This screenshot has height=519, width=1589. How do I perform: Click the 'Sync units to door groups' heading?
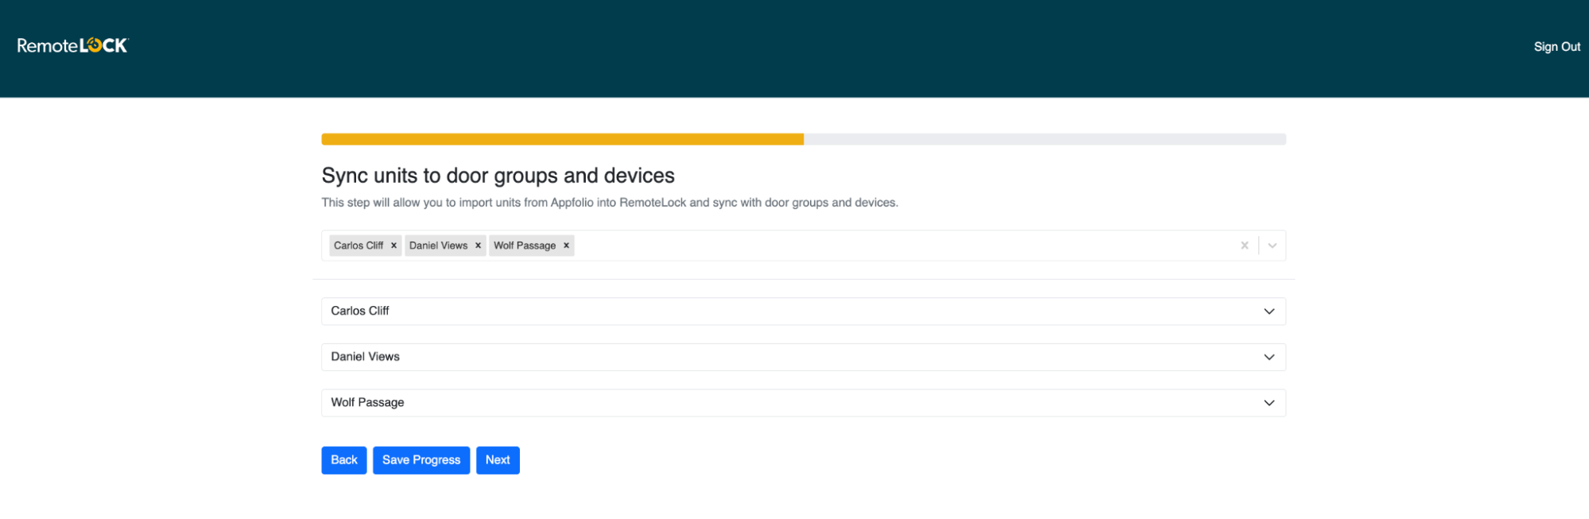point(498,176)
